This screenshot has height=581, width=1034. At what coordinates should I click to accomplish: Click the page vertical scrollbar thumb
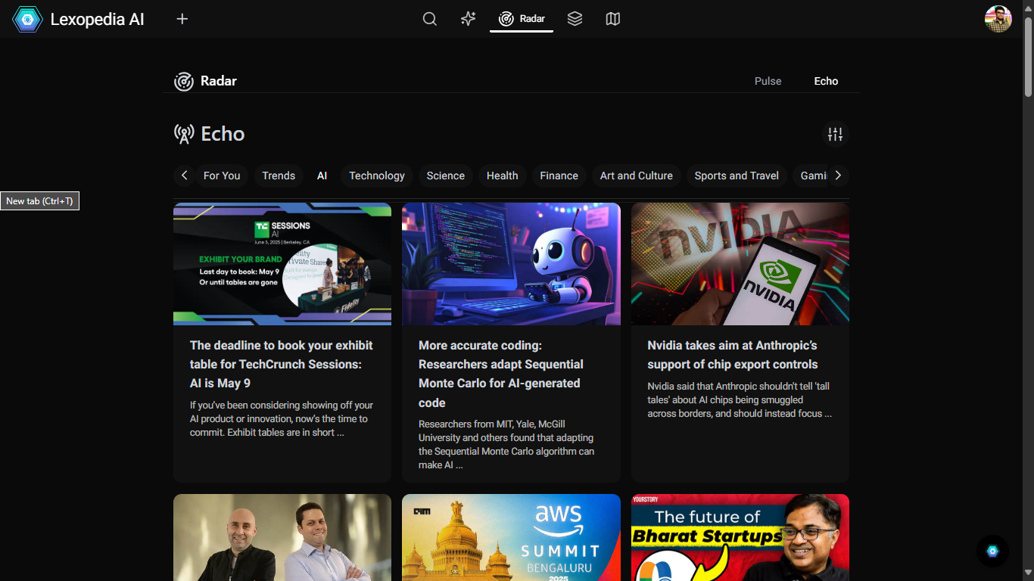click(x=1028, y=56)
